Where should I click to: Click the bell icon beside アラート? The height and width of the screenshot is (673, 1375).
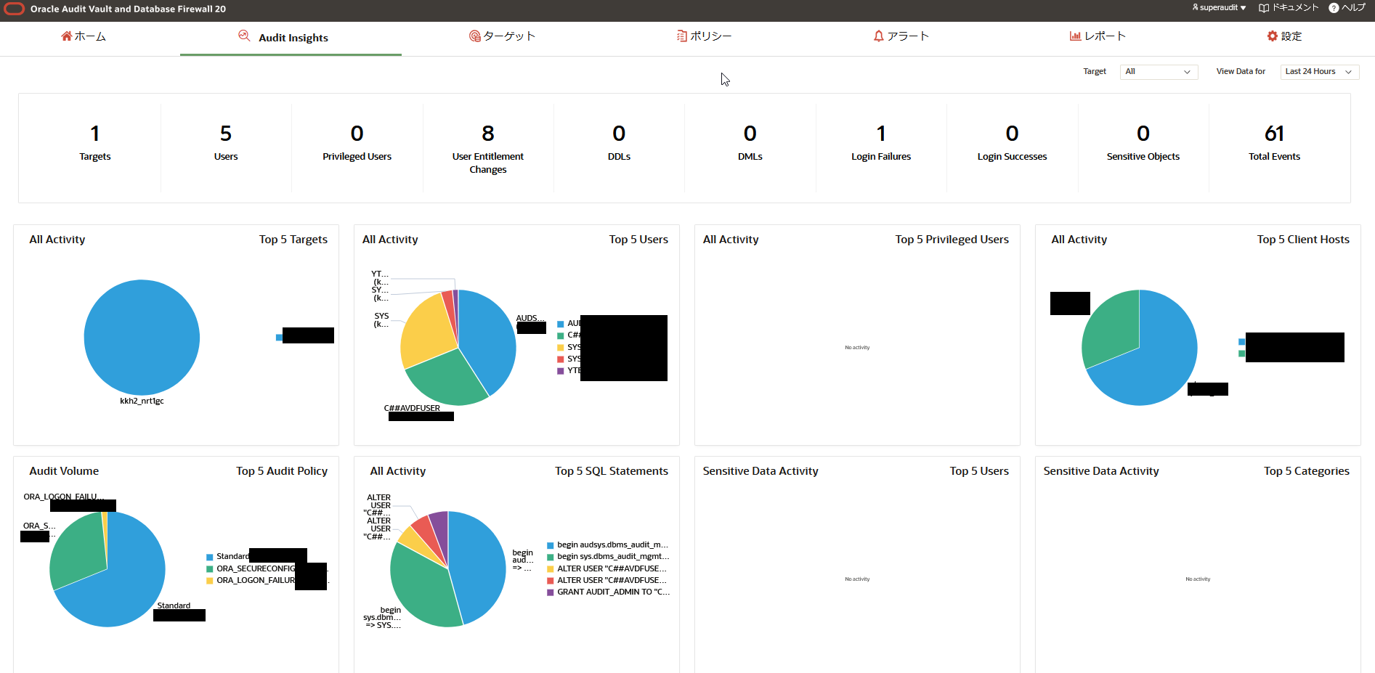click(879, 36)
